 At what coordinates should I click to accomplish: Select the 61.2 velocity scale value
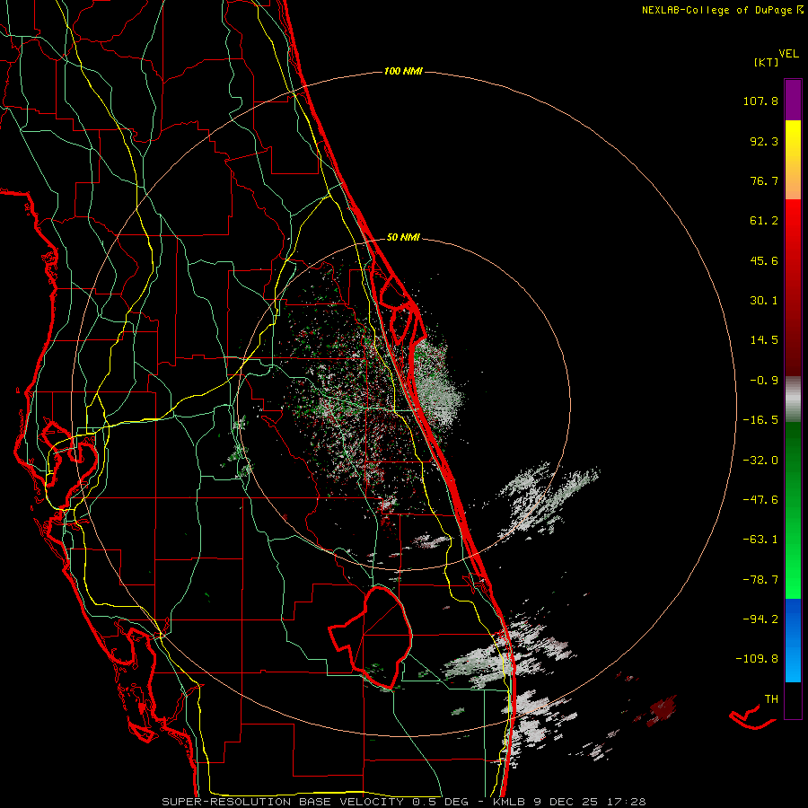764,221
